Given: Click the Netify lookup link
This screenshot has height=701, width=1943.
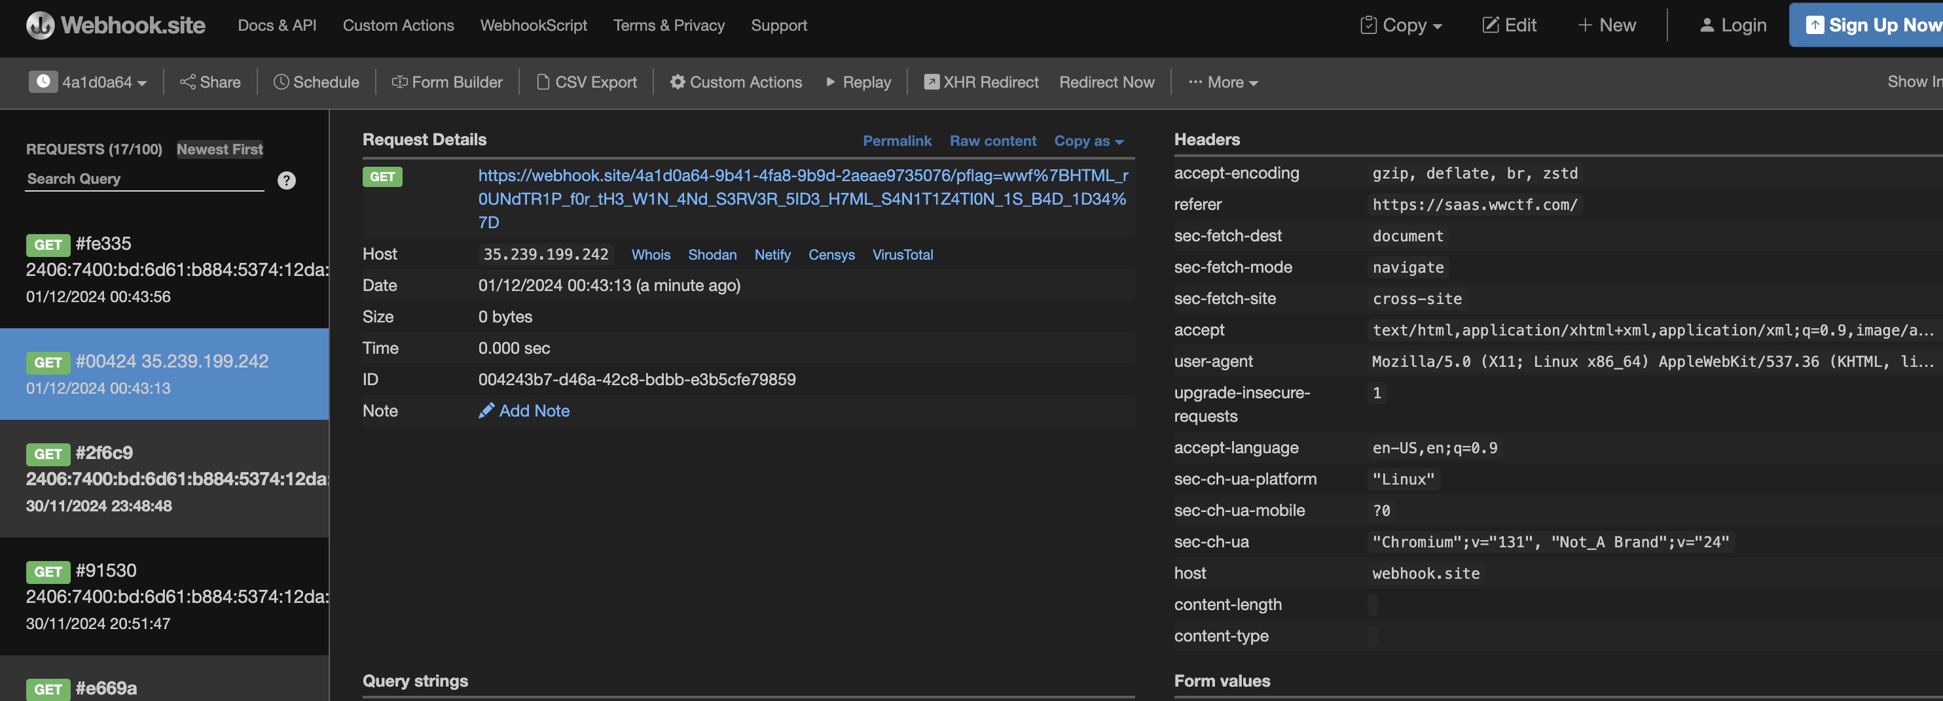Looking at the screenshot, I should [x=772, y=255].
